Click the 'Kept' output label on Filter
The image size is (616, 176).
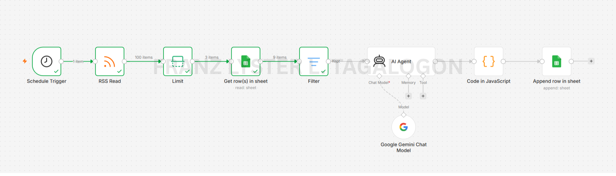tap(336, 61)
